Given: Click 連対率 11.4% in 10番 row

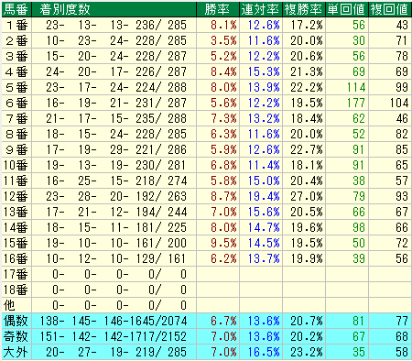Looking at the screenshot, I should (264, 165).
